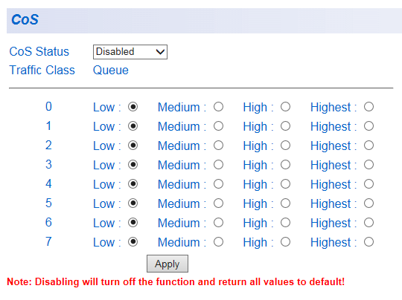Image resolution: width=402 pixels, height=300 pixels.
Task: Select Medium queue for traffic class 6
Action: point(218,223)
